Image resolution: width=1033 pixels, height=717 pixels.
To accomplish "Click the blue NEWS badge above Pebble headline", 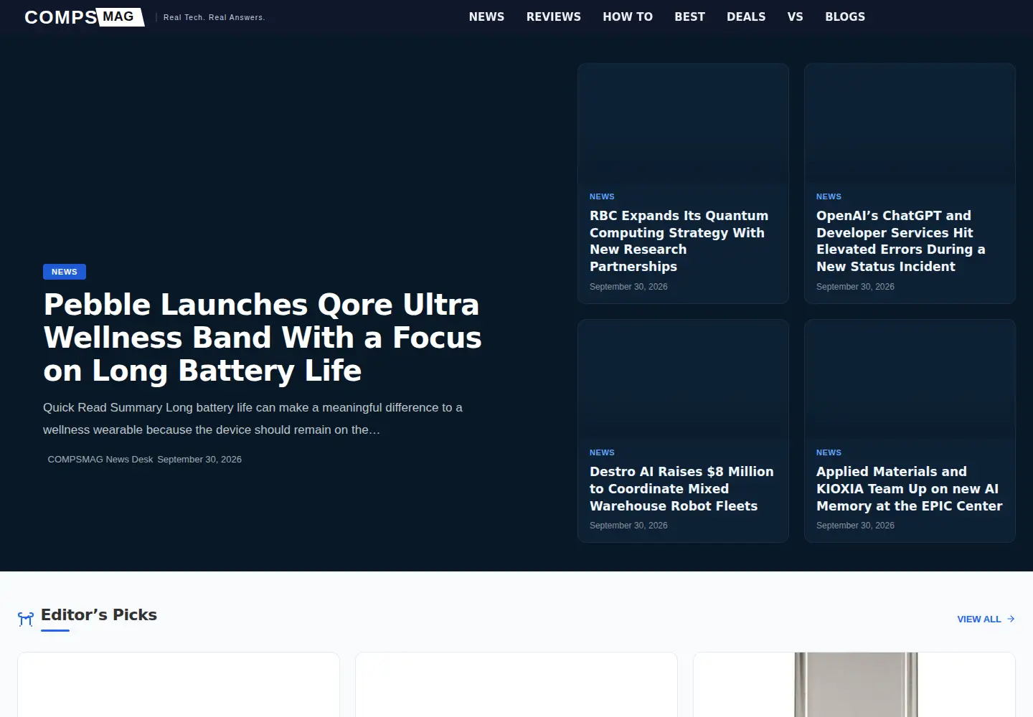I will pos(65,272).
